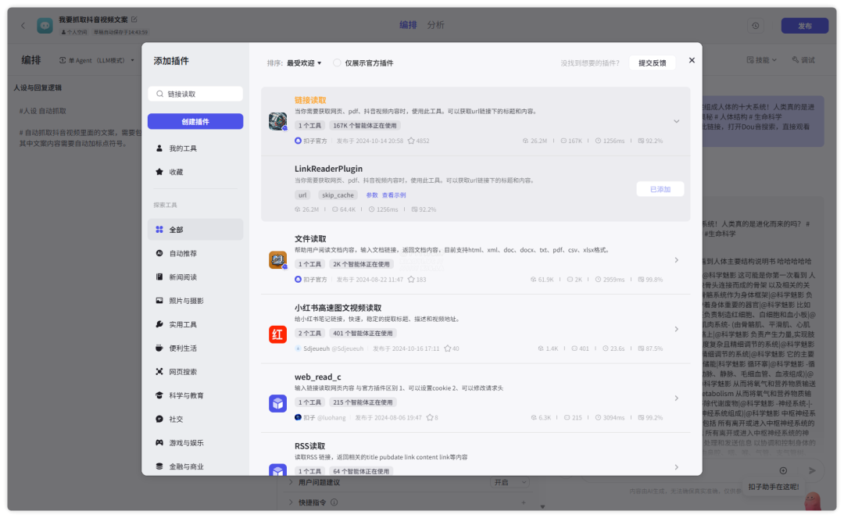Click the 新闻阅读 category icon
The height and width of the screenshot is (518, 844).
(159, 277)
